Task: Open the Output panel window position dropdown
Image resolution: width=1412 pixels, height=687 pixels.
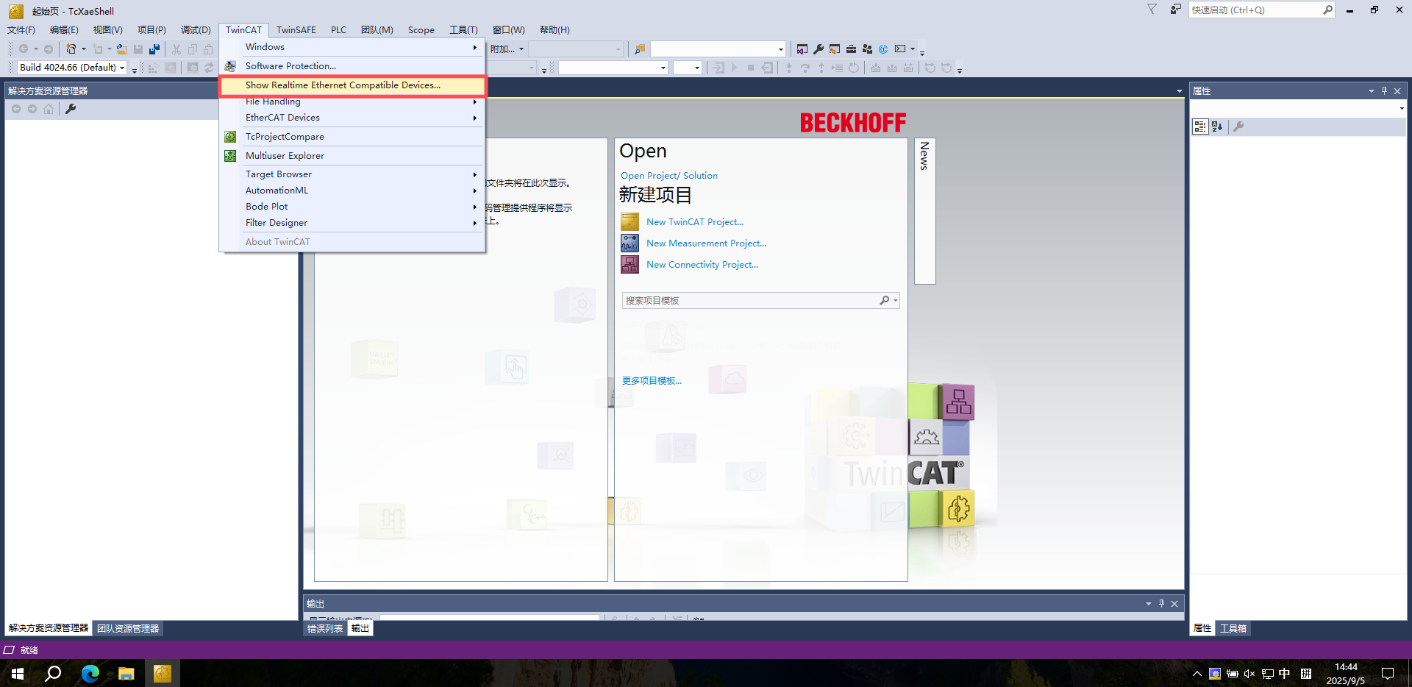Action: (1149, 604)
